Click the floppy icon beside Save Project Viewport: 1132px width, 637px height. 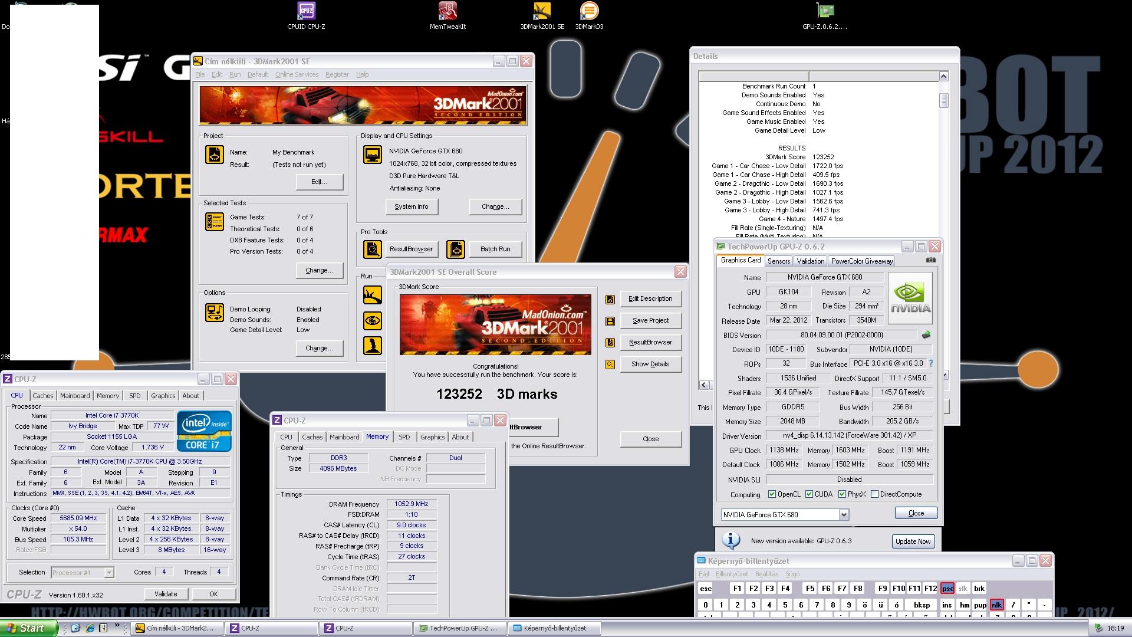tap(610, 321)
